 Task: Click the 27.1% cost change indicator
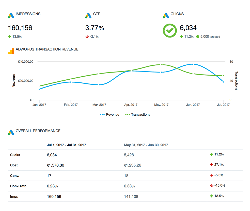coord(217,165)
